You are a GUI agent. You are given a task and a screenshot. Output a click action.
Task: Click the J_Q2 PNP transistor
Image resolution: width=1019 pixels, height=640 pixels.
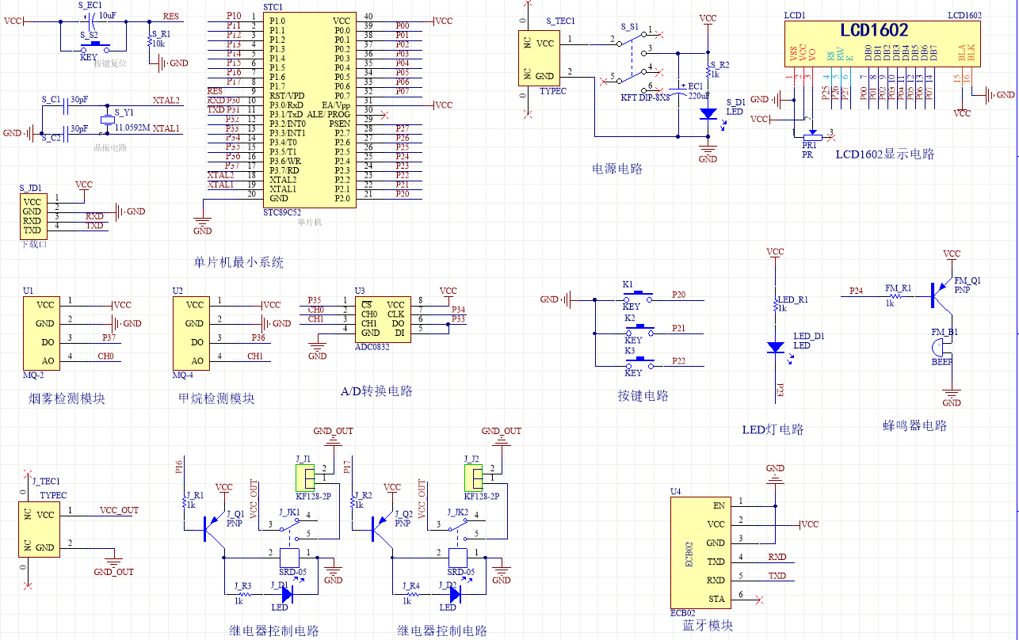[384, 528]
